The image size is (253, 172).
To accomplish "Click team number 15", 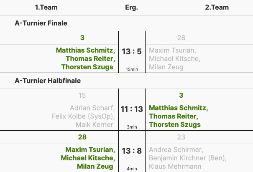I will pyautogui.click(x=82, y=96).
